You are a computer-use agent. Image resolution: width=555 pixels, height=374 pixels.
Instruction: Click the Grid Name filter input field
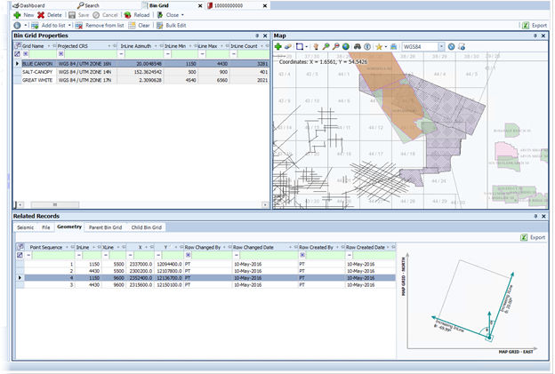pos(43,53)
